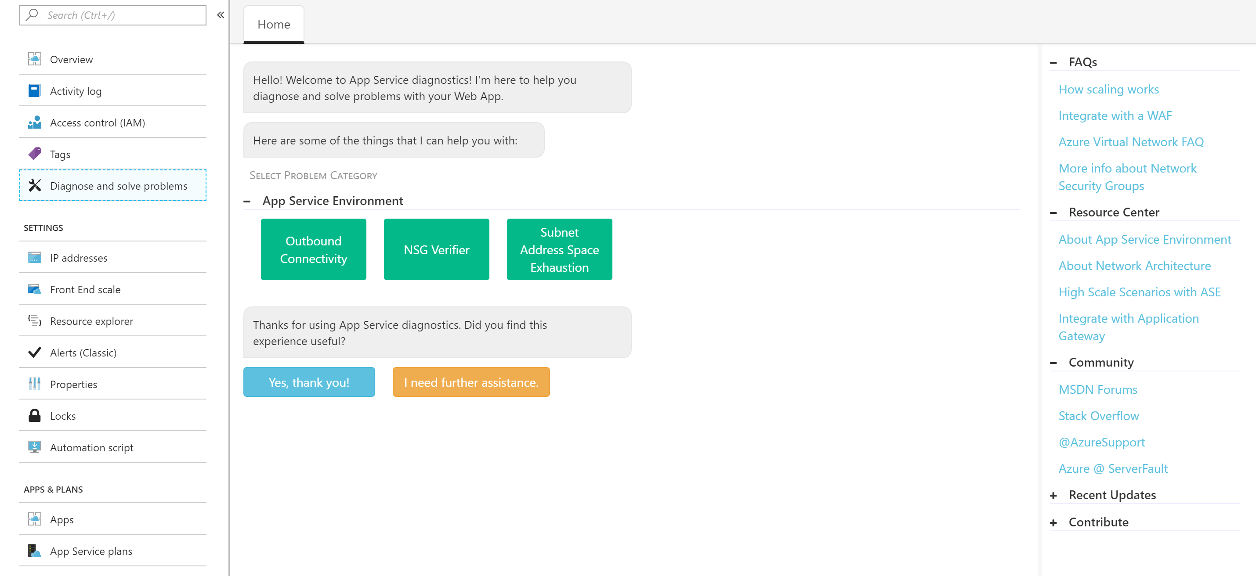Collapse the sidebar with double chevron
The width and height of the screenshot is (1256, 576).
click(221, 15)
